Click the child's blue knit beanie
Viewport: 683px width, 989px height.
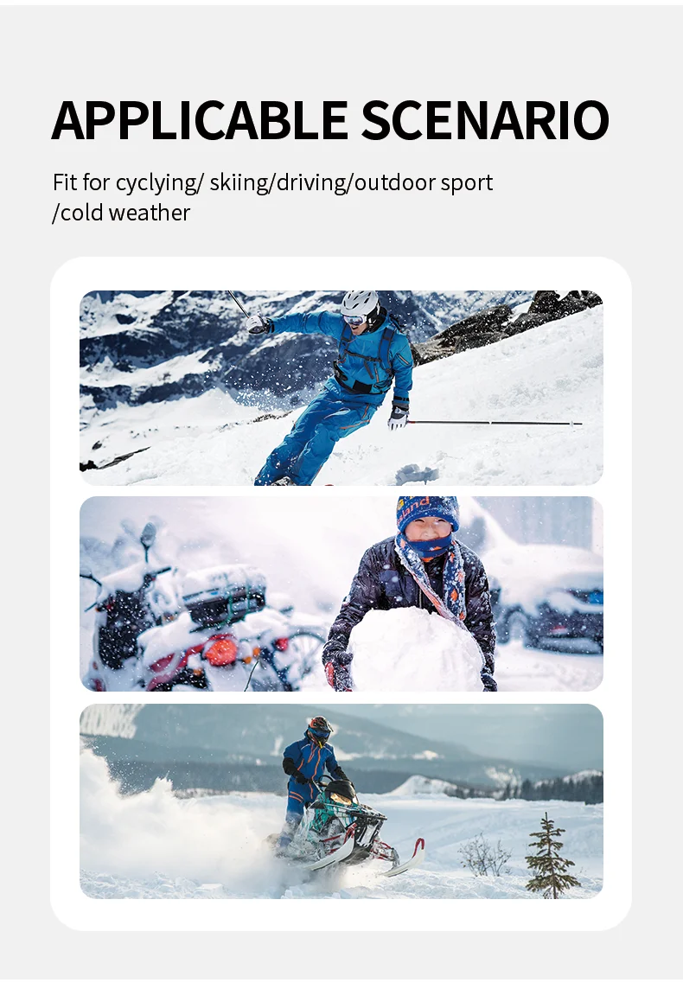[x=427, y=511]
